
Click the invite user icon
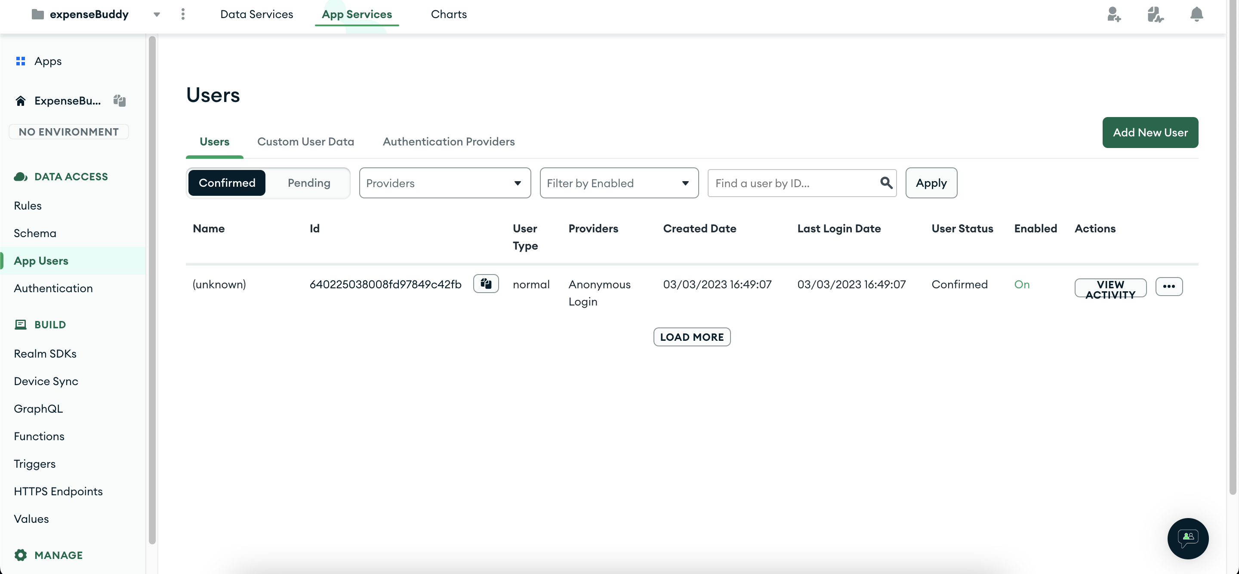click(x=1113, y=15)
